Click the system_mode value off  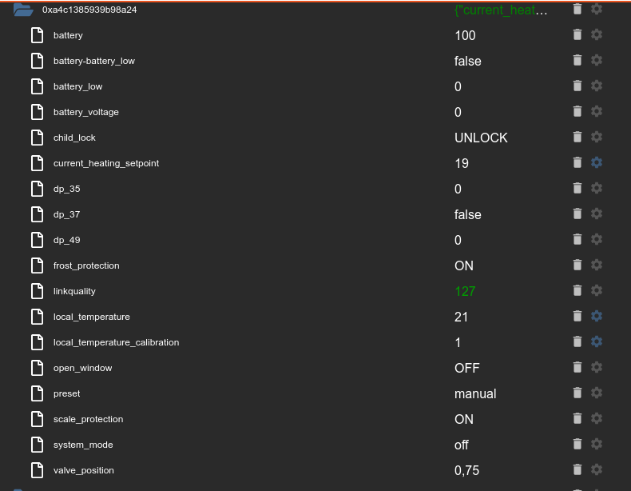pyautogui.click(x=462, y=445)
